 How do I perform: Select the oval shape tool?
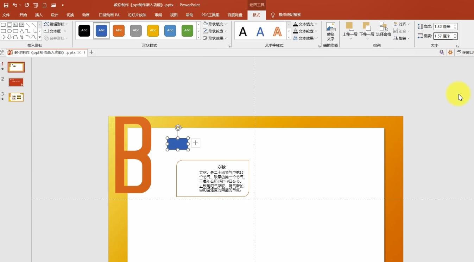[x=10, y=31]
